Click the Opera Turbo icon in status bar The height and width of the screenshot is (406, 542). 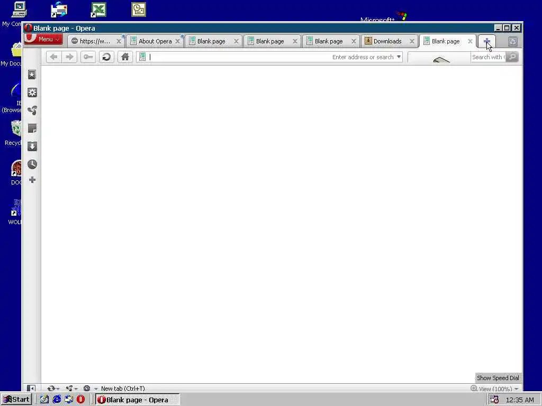pos(87,389)
